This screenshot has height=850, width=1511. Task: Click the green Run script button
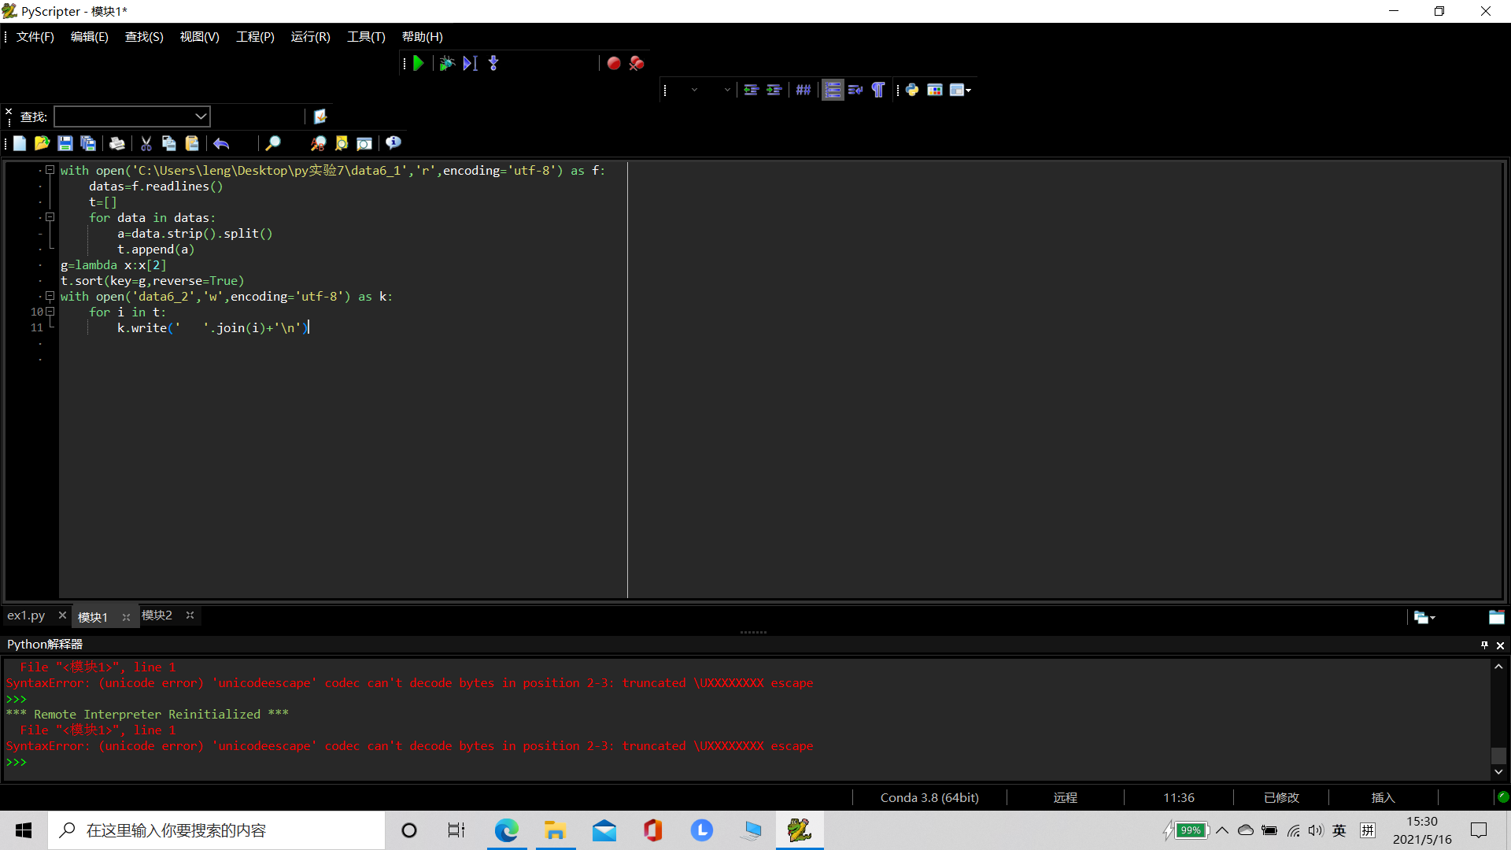click(x=419, y=64)
